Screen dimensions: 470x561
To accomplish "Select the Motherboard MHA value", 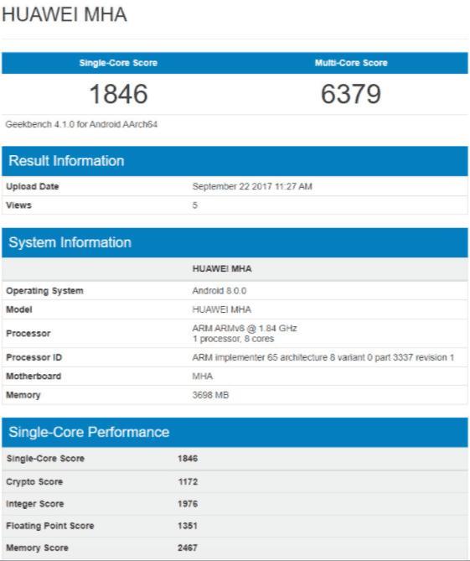I will click(x=202, y=377).
